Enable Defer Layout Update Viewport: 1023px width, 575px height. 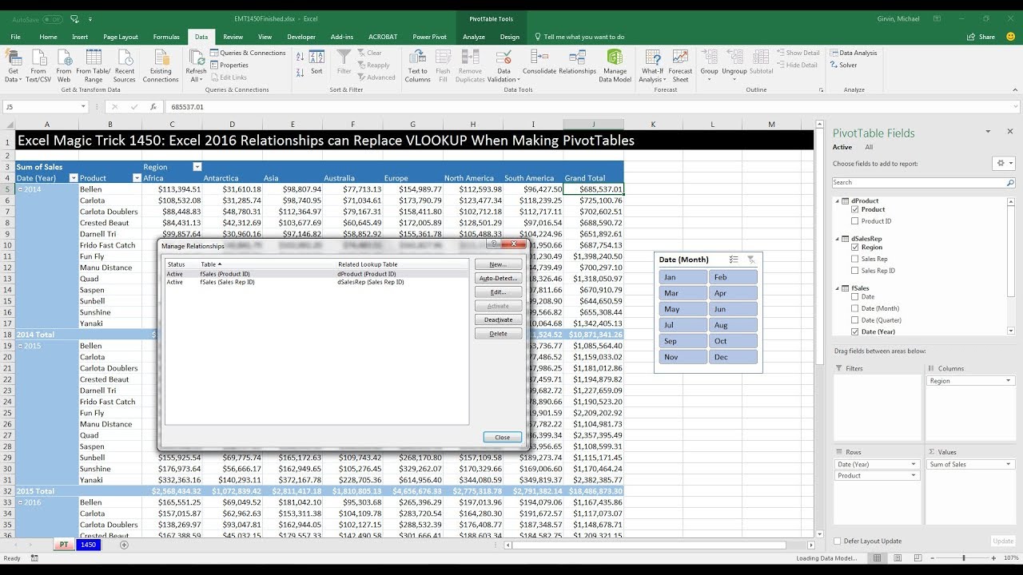coord(838,541)
